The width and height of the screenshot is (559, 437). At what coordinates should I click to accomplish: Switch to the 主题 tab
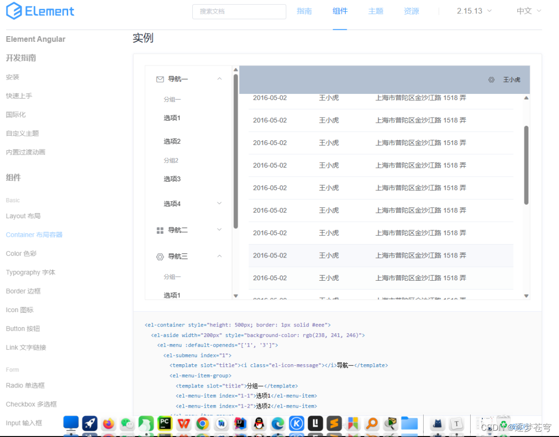[x=376, y=11]
